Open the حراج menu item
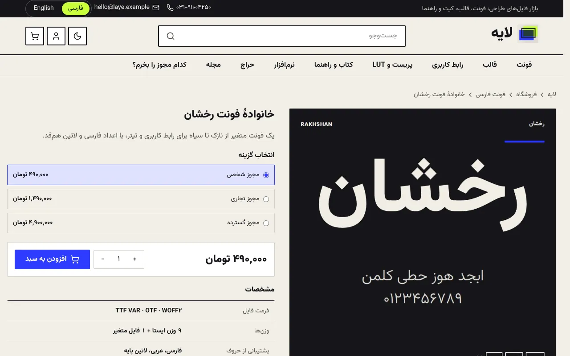 [x=248, y=65]
